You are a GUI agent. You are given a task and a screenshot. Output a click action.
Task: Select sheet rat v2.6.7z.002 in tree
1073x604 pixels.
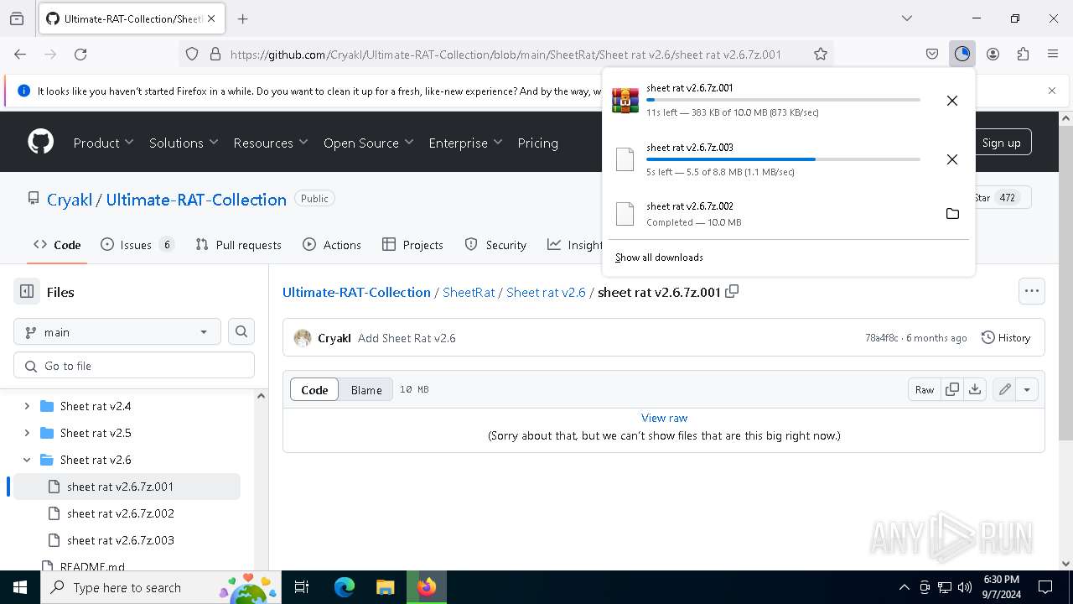(127, 513)
